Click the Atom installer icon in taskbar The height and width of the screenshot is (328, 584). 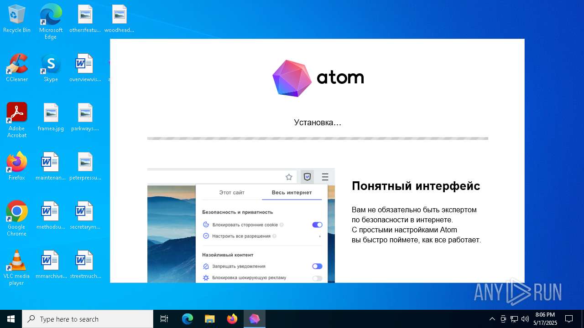[255, 319]
